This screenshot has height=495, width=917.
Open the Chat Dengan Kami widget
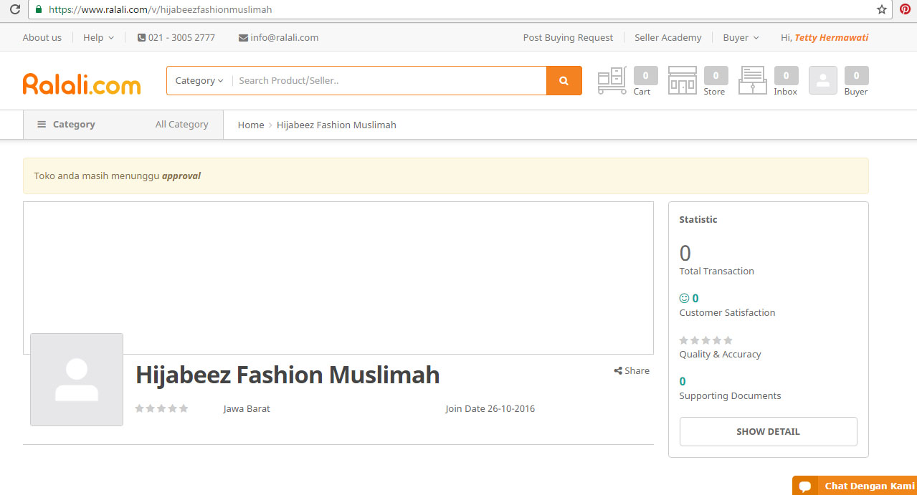pos(855,486)
